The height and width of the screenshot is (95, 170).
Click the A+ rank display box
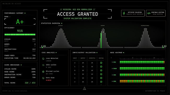(20, 22)
